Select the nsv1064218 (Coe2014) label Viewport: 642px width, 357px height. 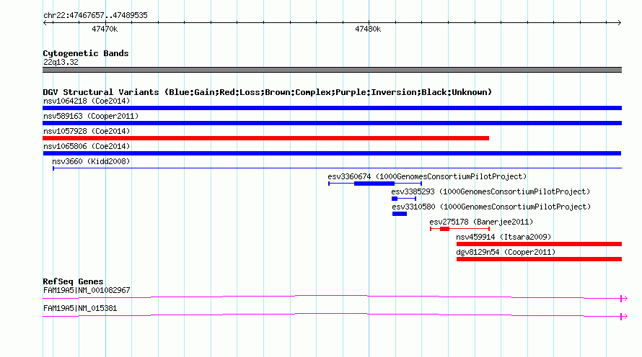point(87,101)
